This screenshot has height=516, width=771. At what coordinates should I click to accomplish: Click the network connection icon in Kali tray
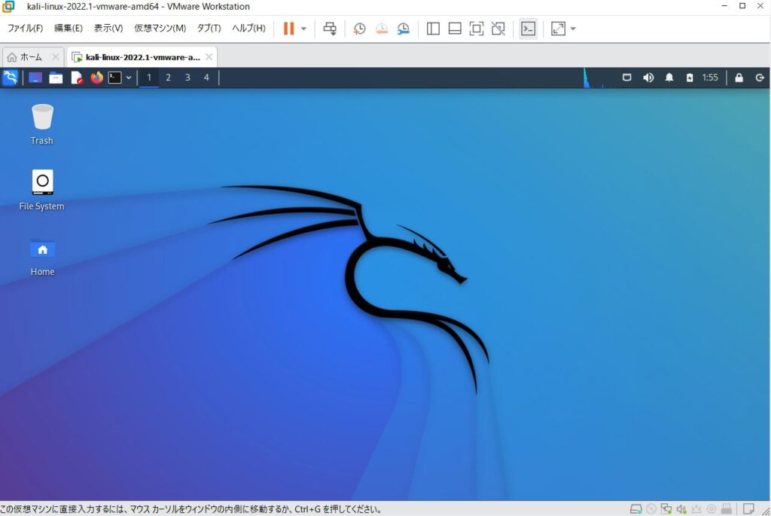[x=627, y=78]
